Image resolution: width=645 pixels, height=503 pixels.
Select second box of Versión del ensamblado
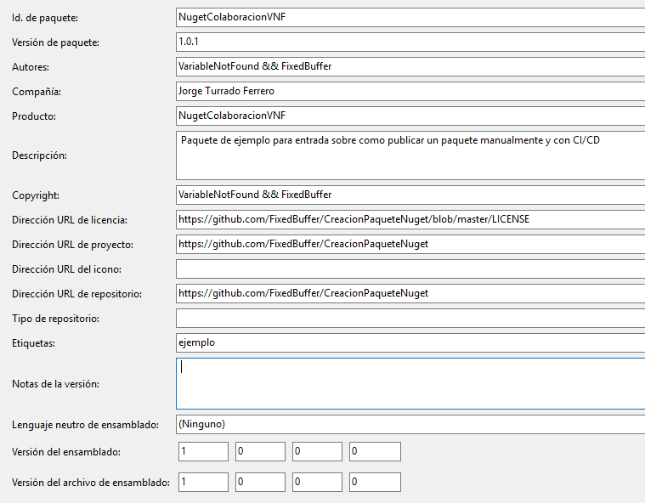[x=260, y=451]
